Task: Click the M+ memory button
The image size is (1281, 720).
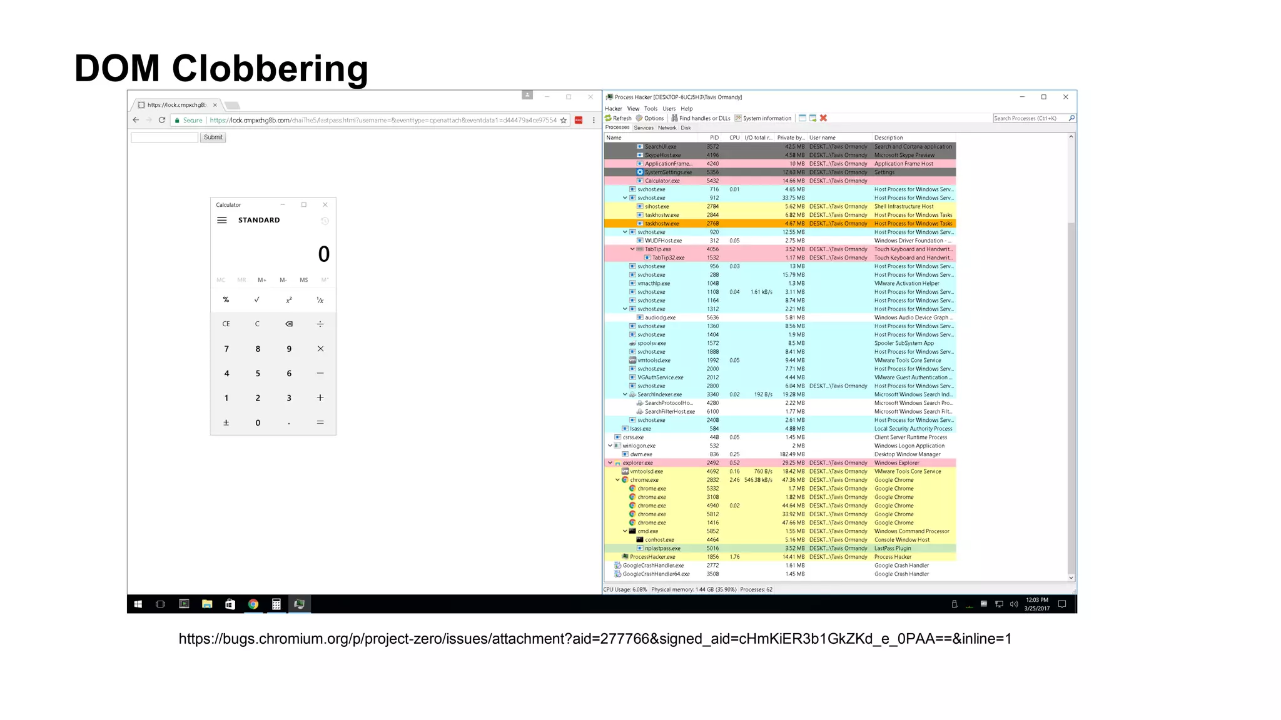Action: pos(262,280)
